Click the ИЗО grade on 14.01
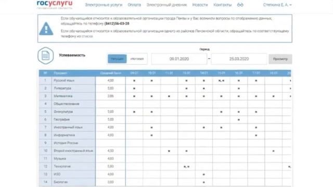This screenshot has width=333, height=187. pyautogui.click(x=204, y=175)
